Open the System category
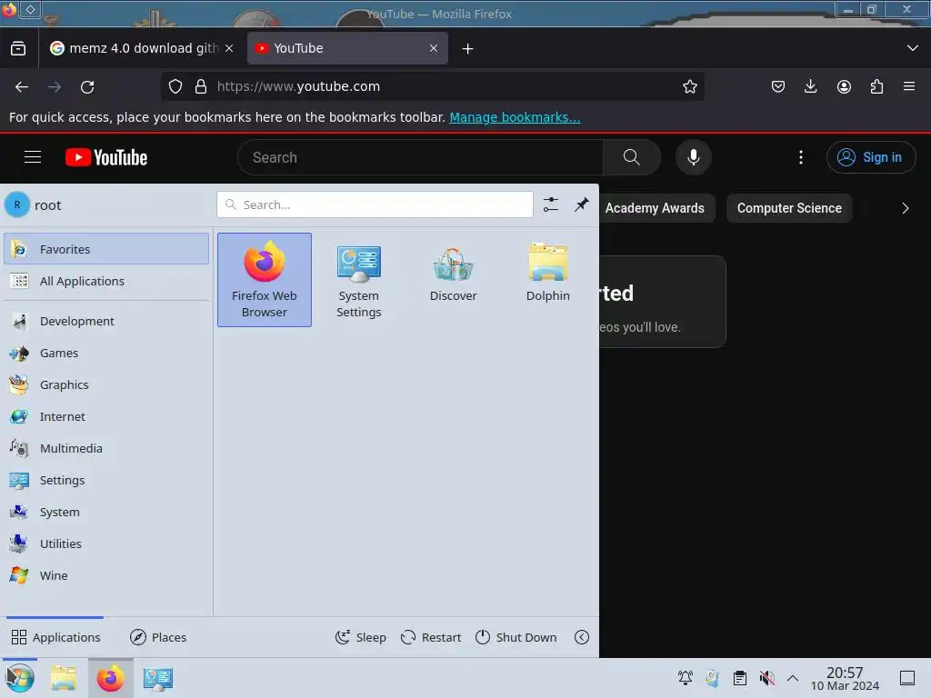This screenshot has height=698, width=931. pos(106,512)
